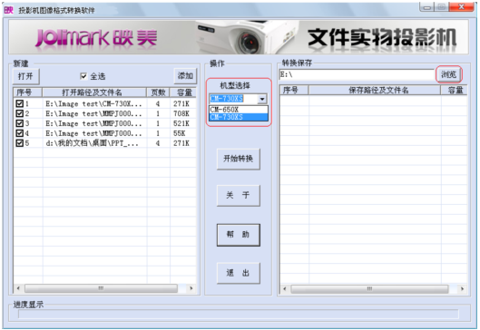Click the 进度显示 progress bar
This screenshot has width=480, height=330.
point(238,314)
